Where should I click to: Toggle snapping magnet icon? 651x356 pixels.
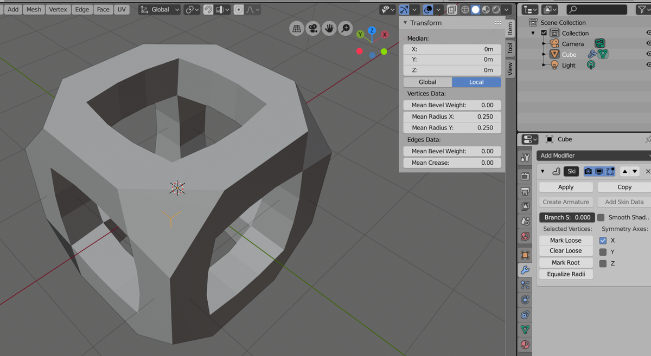(208, 10)
